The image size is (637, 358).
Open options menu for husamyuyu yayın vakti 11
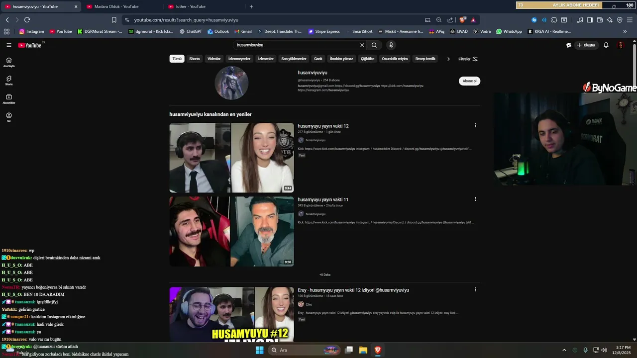pyautogui.click(x=475, y=199)
